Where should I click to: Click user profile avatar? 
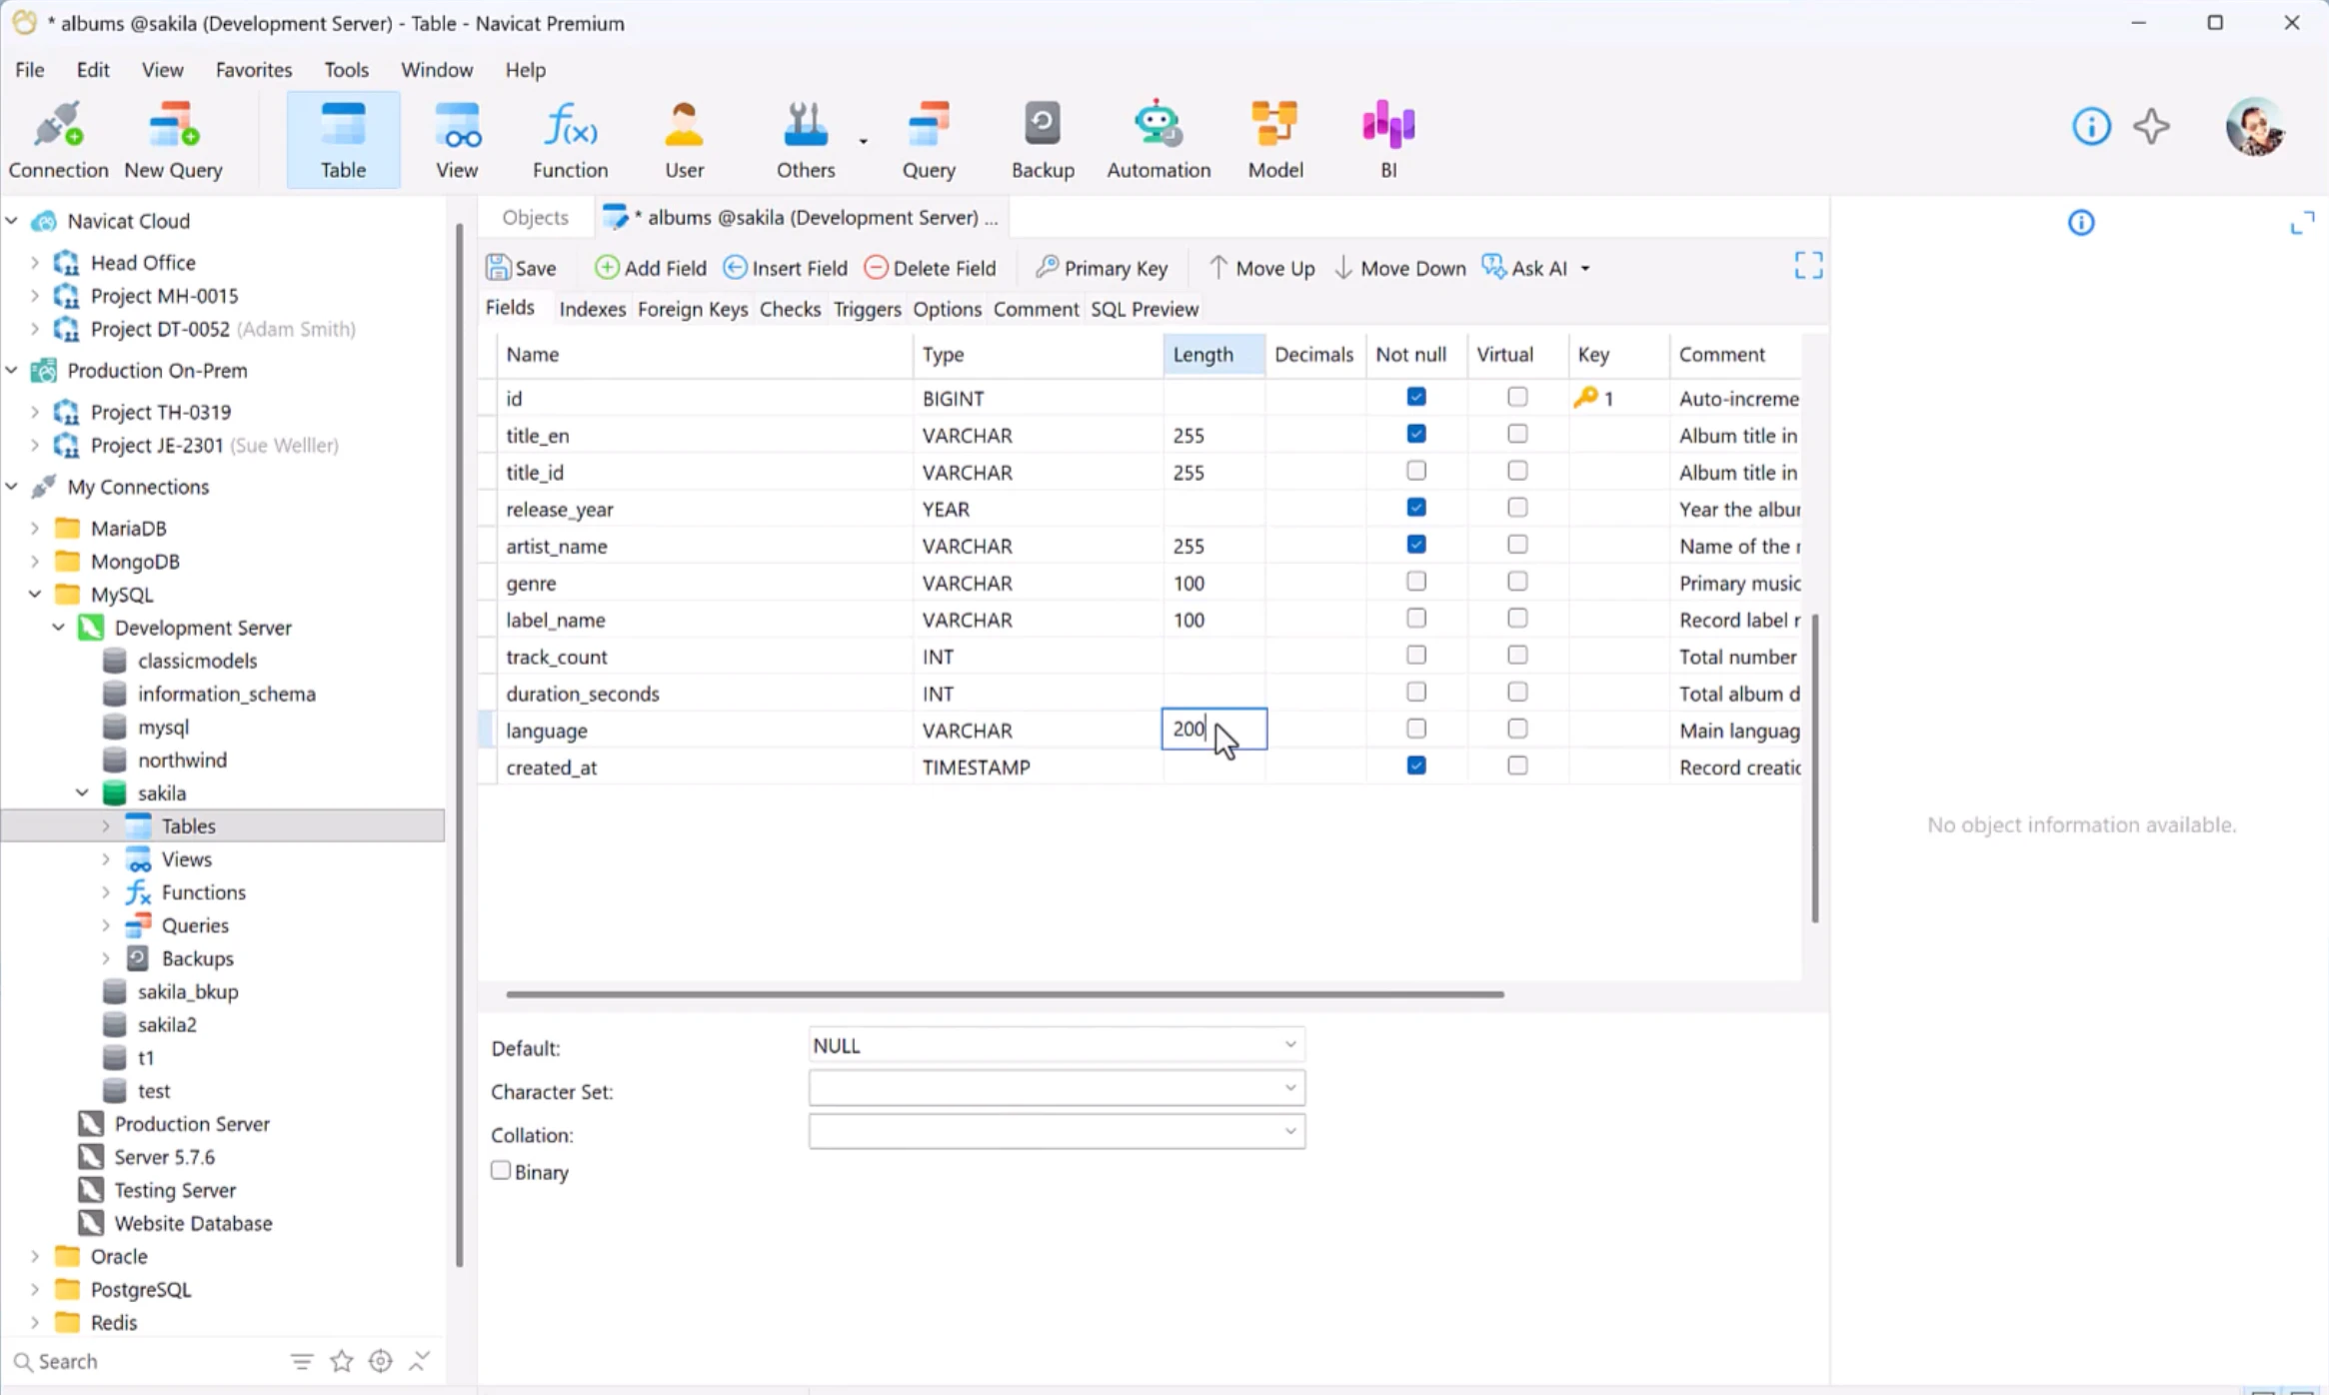(2255, 127)
